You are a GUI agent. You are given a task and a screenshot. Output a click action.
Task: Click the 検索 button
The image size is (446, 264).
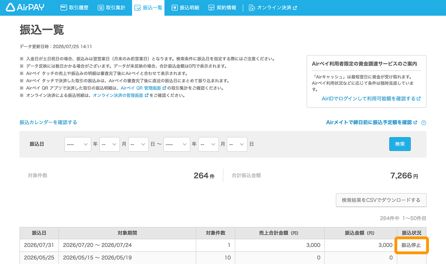tap(400, 144)
